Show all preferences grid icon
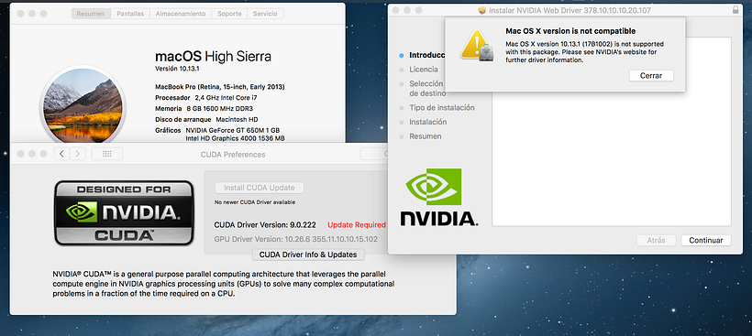This screenshot has height=336, width=752. pyautogui.click(x=107, y=154)
